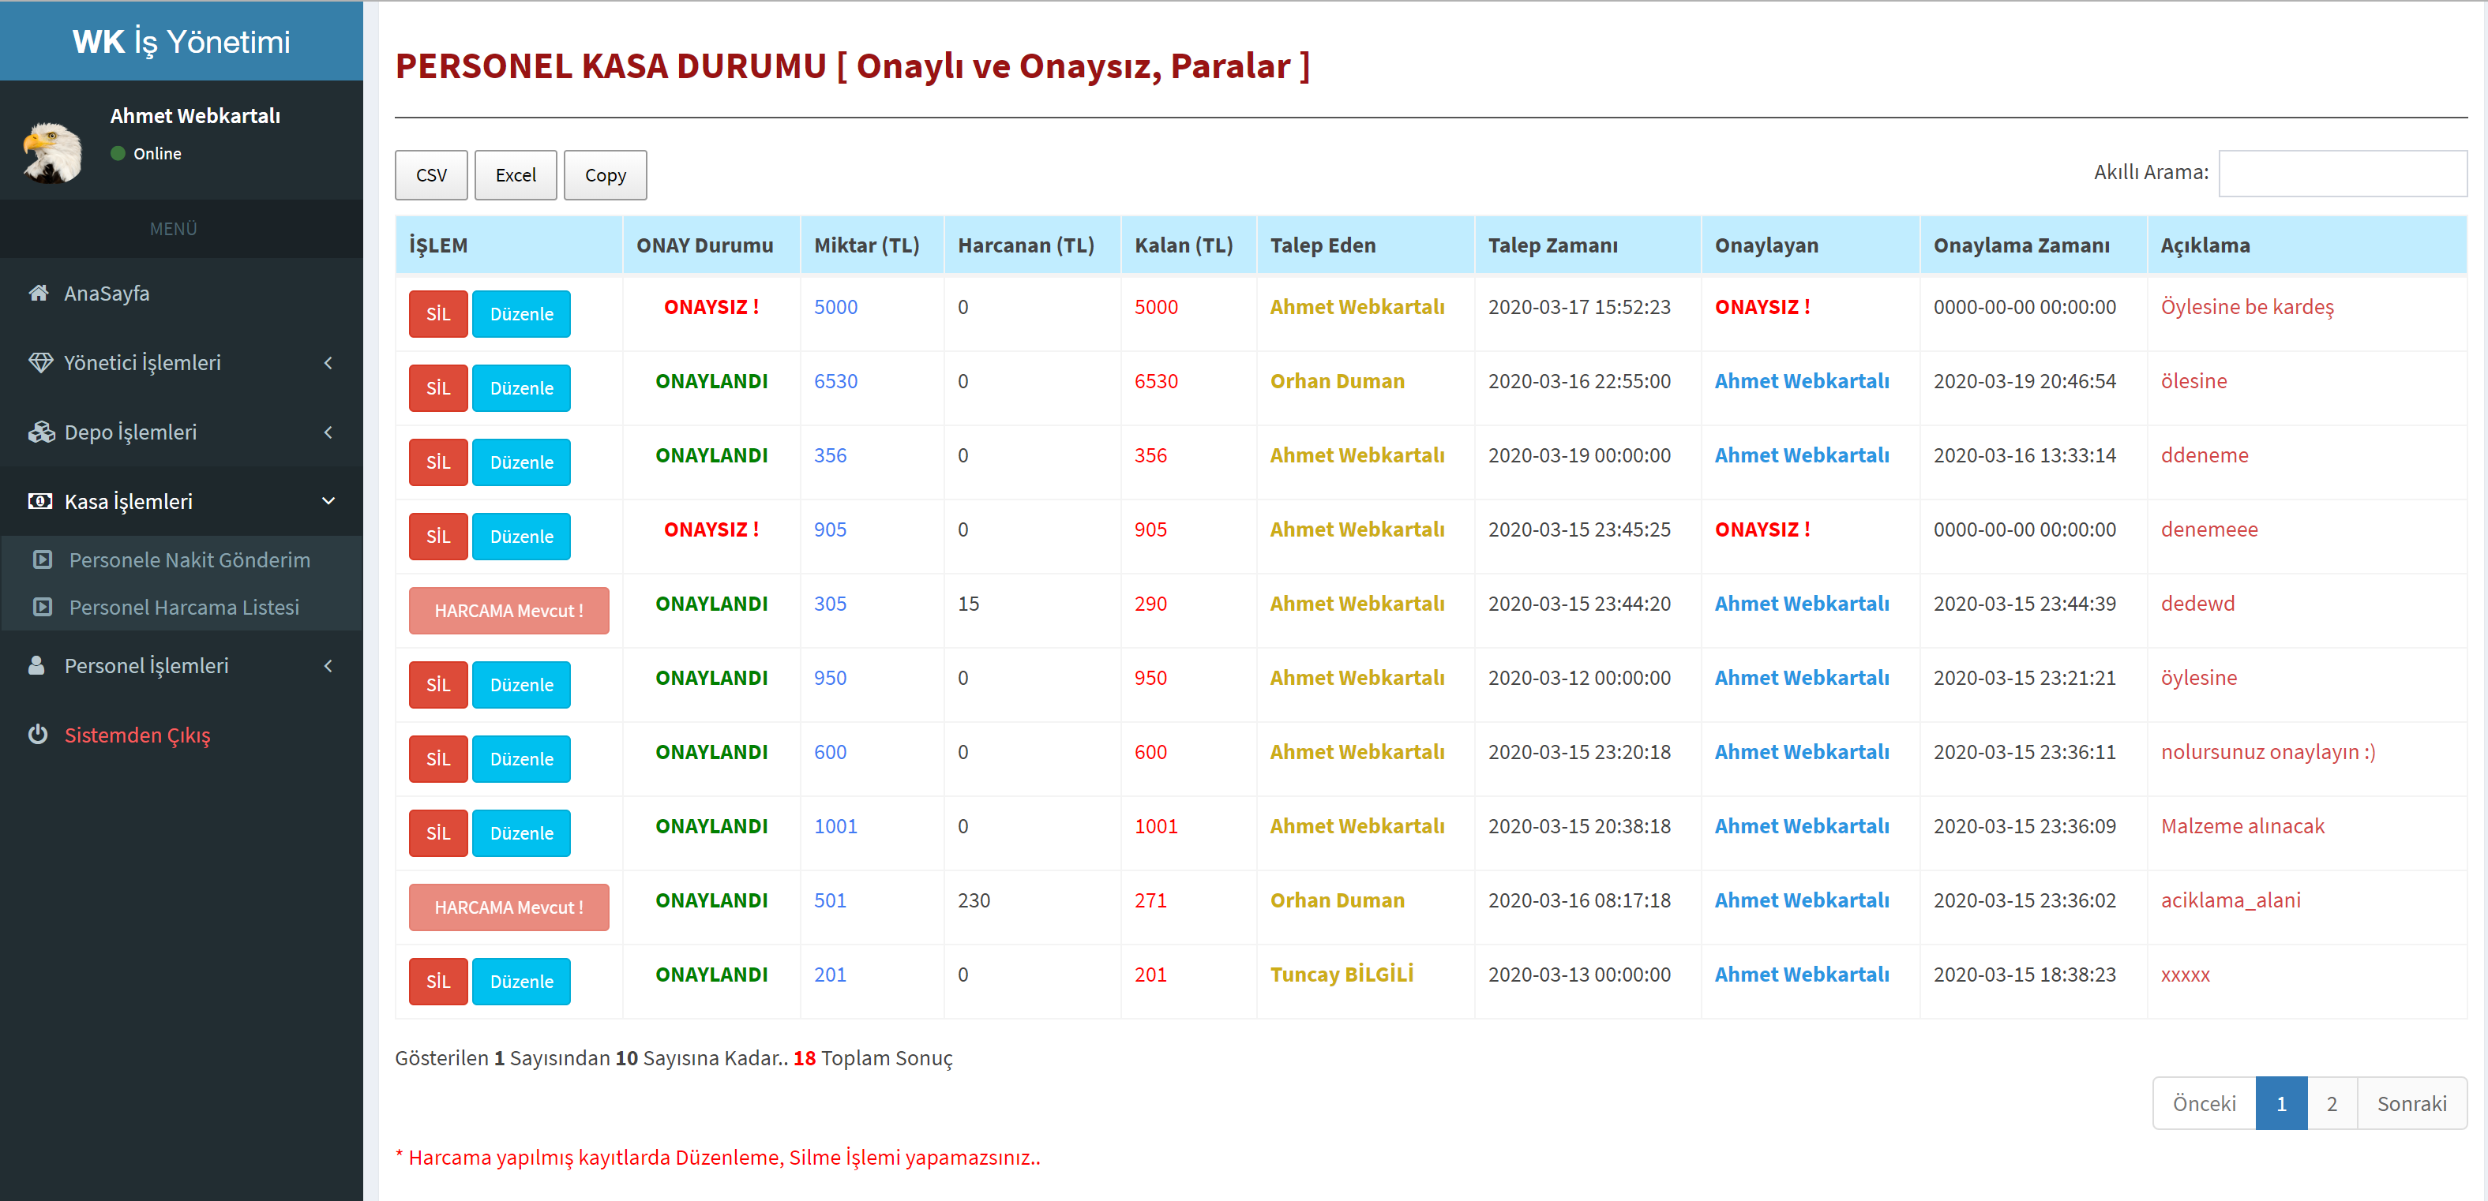Edit the Tuncay BİLGİLİ 201 TL record
The image size is (2488, 1201).
click(520, 981)
